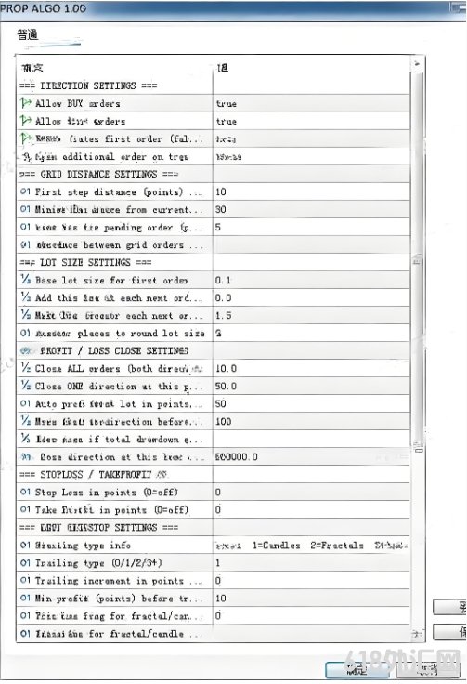
Task: Click the ½ icon in the 'direction before...' row
Action: coord(26,421)
